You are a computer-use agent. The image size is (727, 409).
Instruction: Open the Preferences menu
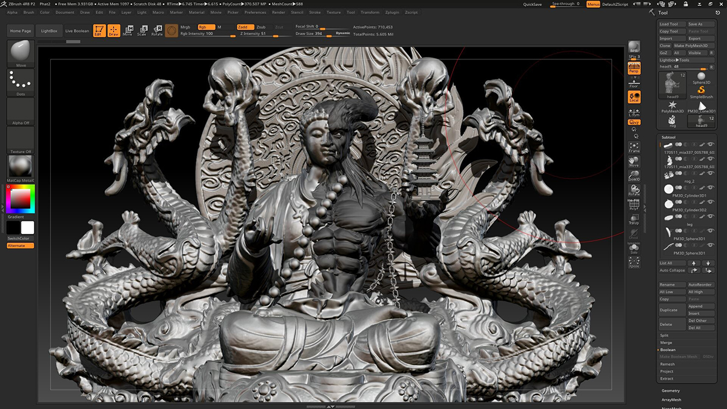tap(255, 12)
